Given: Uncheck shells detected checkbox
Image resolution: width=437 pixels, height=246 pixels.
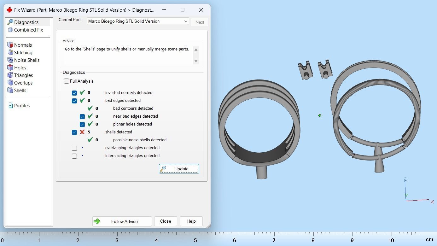Looking at the screenshot, I should point(74,132).
